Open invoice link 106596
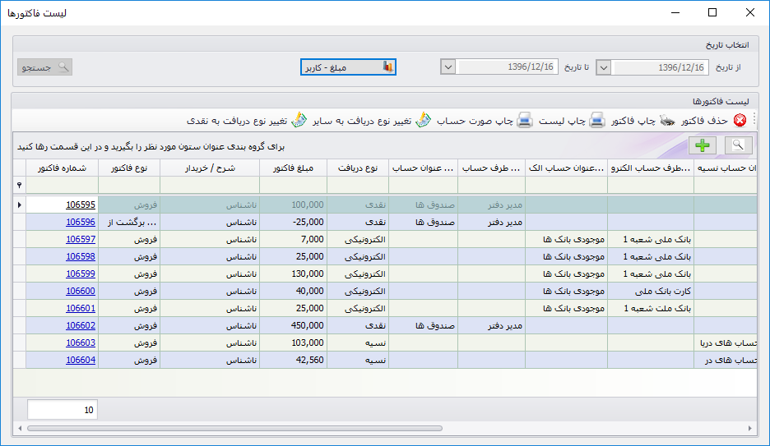This screenshot has width=770, height=446. tap(81, 222)
